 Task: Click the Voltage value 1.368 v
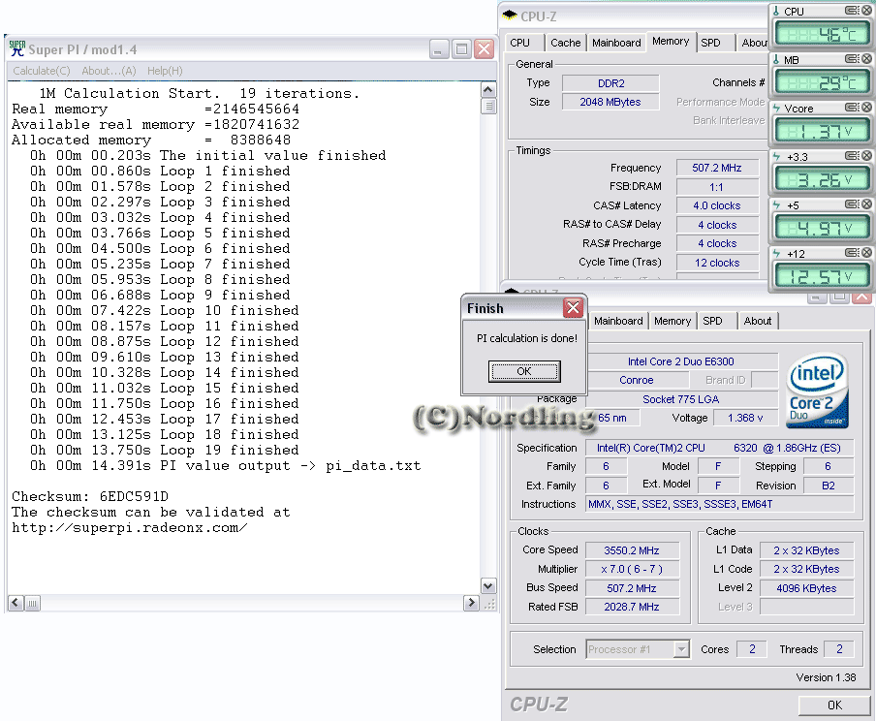click(745, 418)
